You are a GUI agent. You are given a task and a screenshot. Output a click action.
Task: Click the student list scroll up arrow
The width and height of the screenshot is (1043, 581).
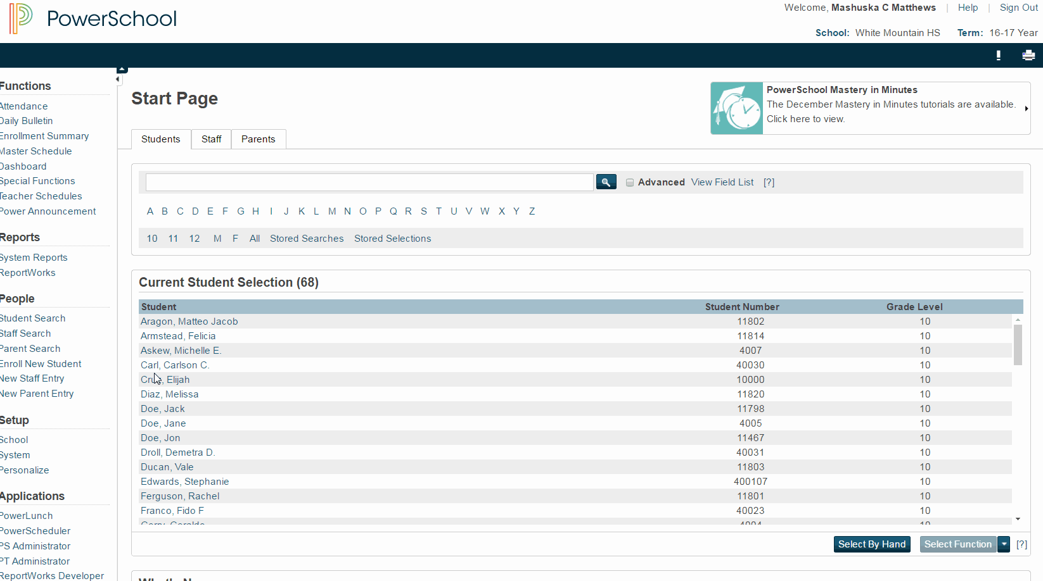click(x=1018, y=320)
